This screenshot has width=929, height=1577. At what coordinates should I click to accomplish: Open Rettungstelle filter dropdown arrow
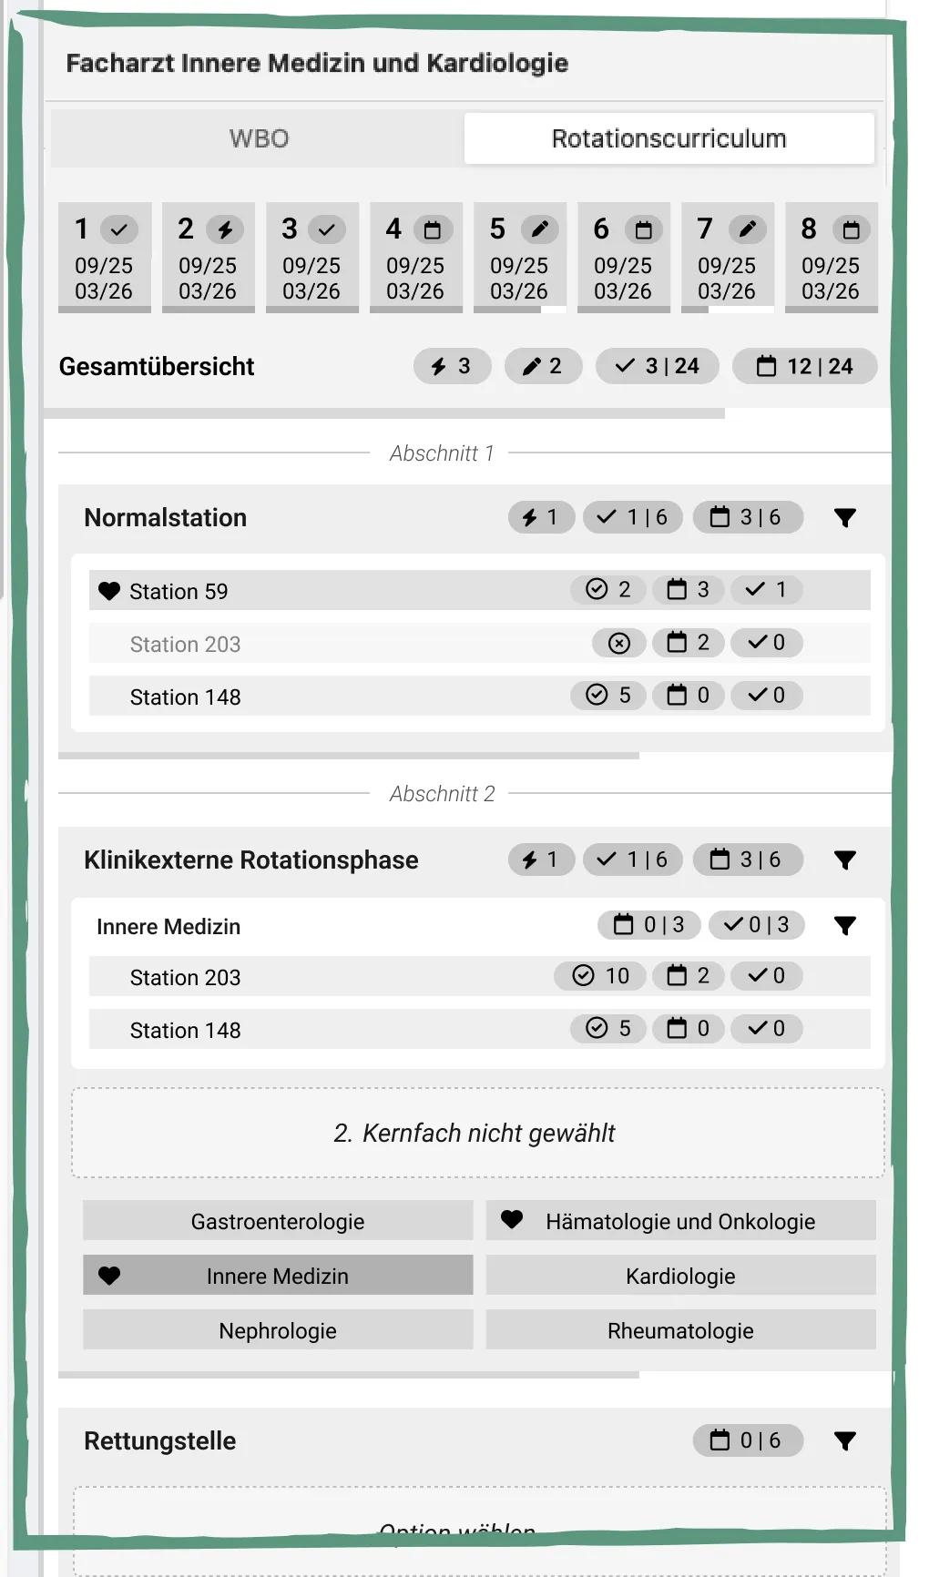point(845,1441)
